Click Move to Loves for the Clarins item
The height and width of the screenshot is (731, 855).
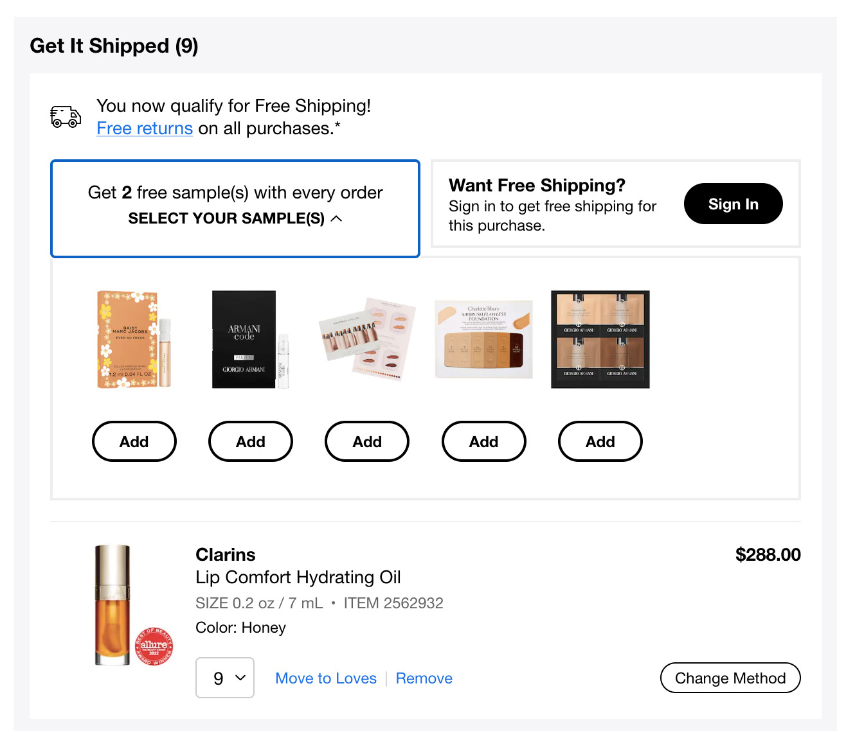pyautogui.click(x=325, y=678)
